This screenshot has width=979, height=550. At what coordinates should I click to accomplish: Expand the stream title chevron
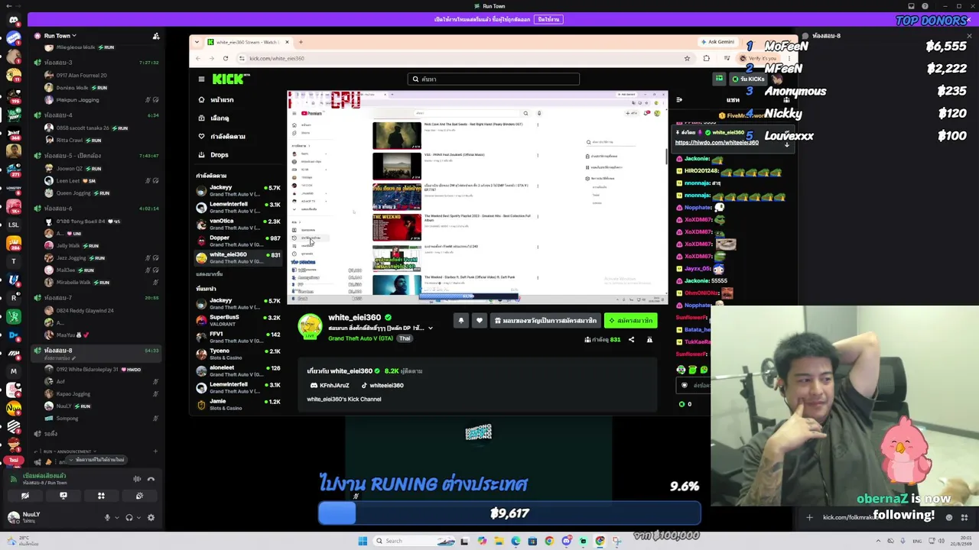tap(431, 328)
